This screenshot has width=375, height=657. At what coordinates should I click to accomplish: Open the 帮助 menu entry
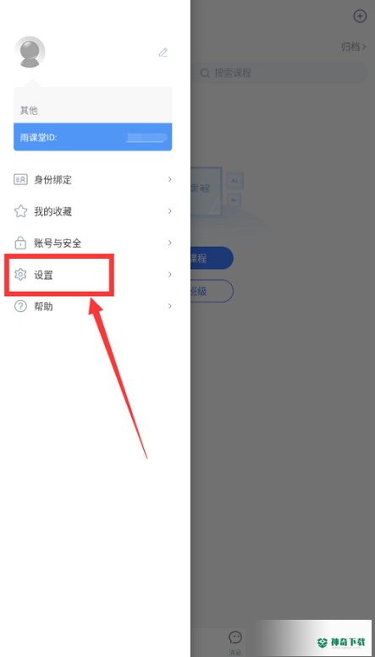pos(93,306)
